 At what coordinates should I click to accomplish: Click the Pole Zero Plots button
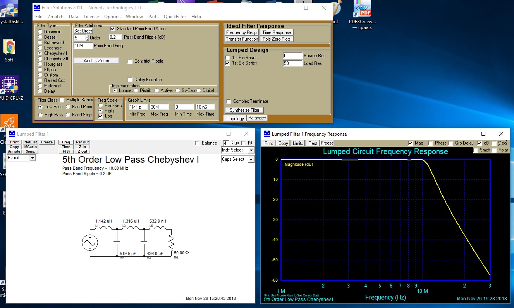(277, 39)
